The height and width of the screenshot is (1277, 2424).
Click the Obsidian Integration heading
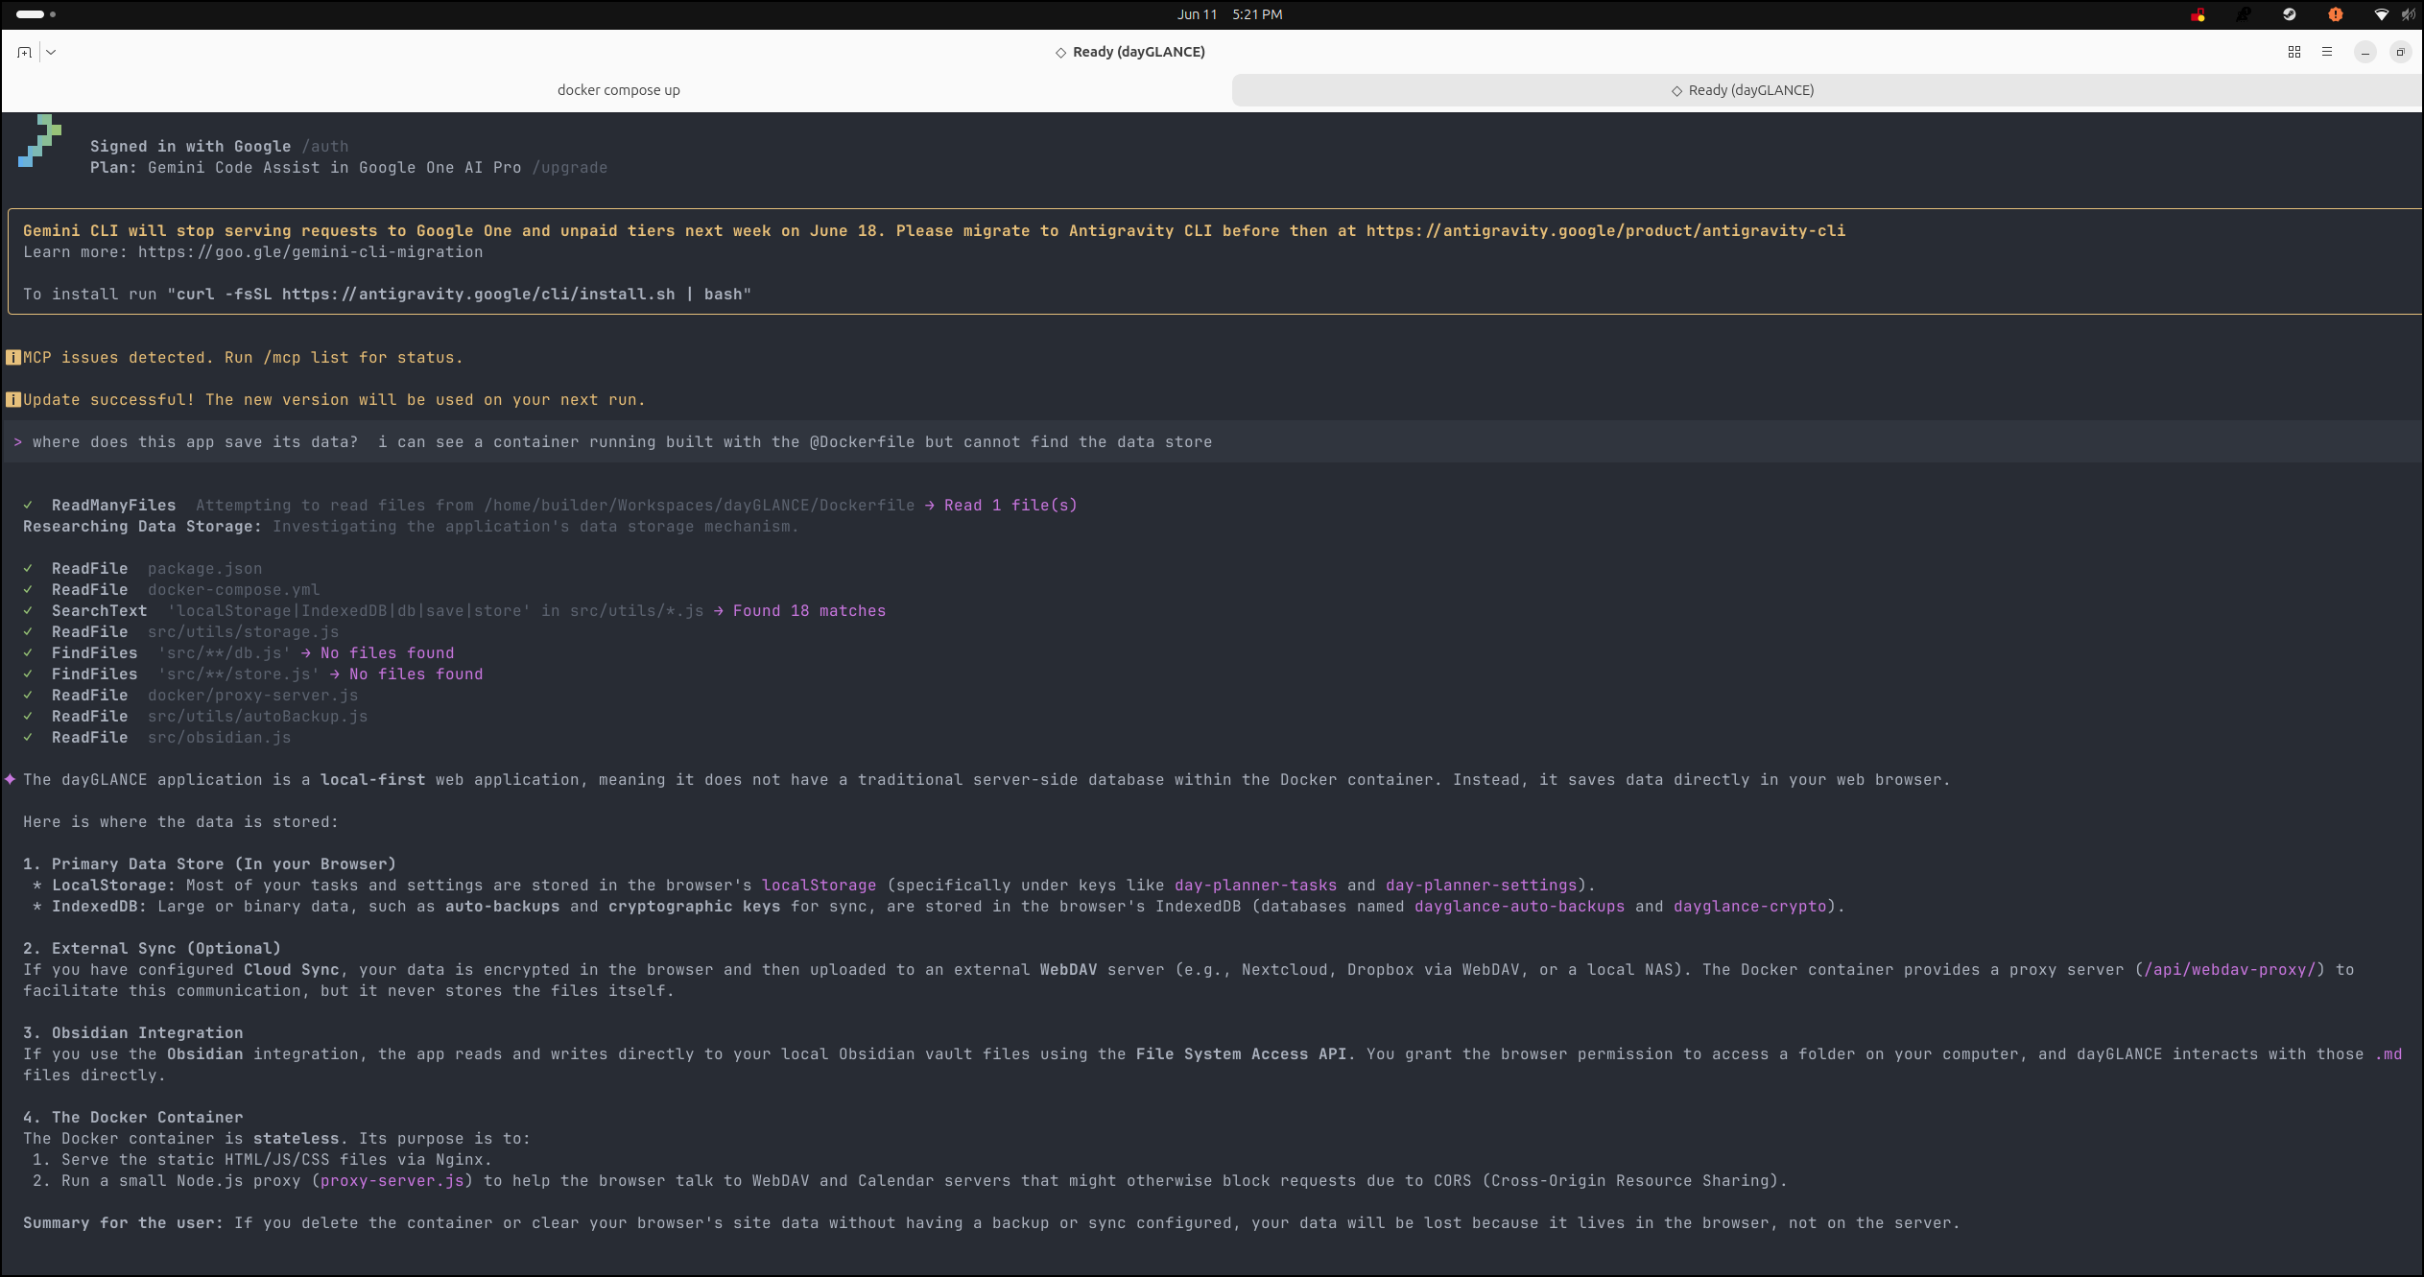(x=132, y=1033)
